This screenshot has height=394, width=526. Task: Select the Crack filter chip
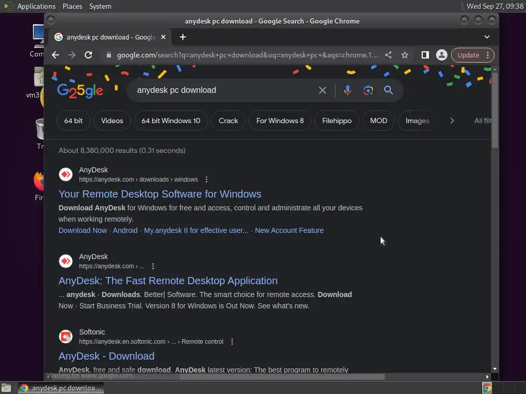click(228, 121)
